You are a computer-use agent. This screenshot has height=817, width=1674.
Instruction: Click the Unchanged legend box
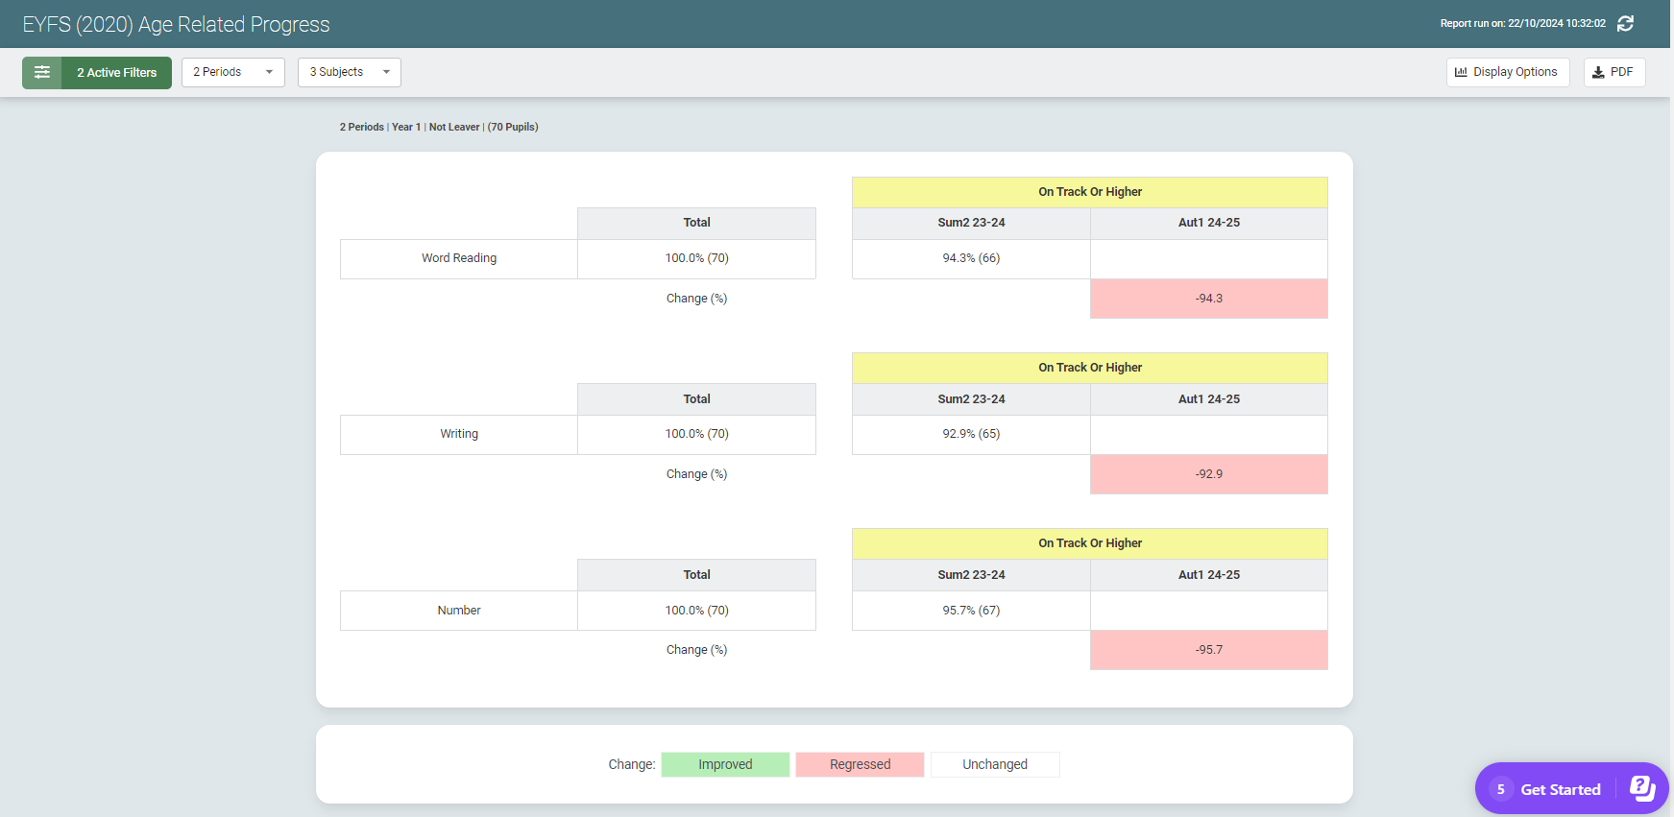click(994, 764)
